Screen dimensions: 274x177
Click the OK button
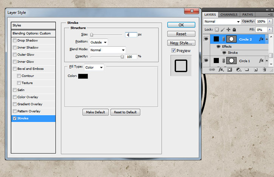tap(181, 25)
